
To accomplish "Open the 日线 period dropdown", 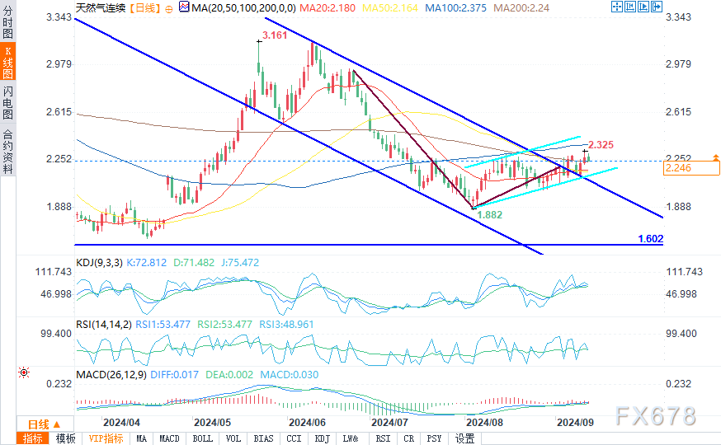I will click(x=45, y=424).
